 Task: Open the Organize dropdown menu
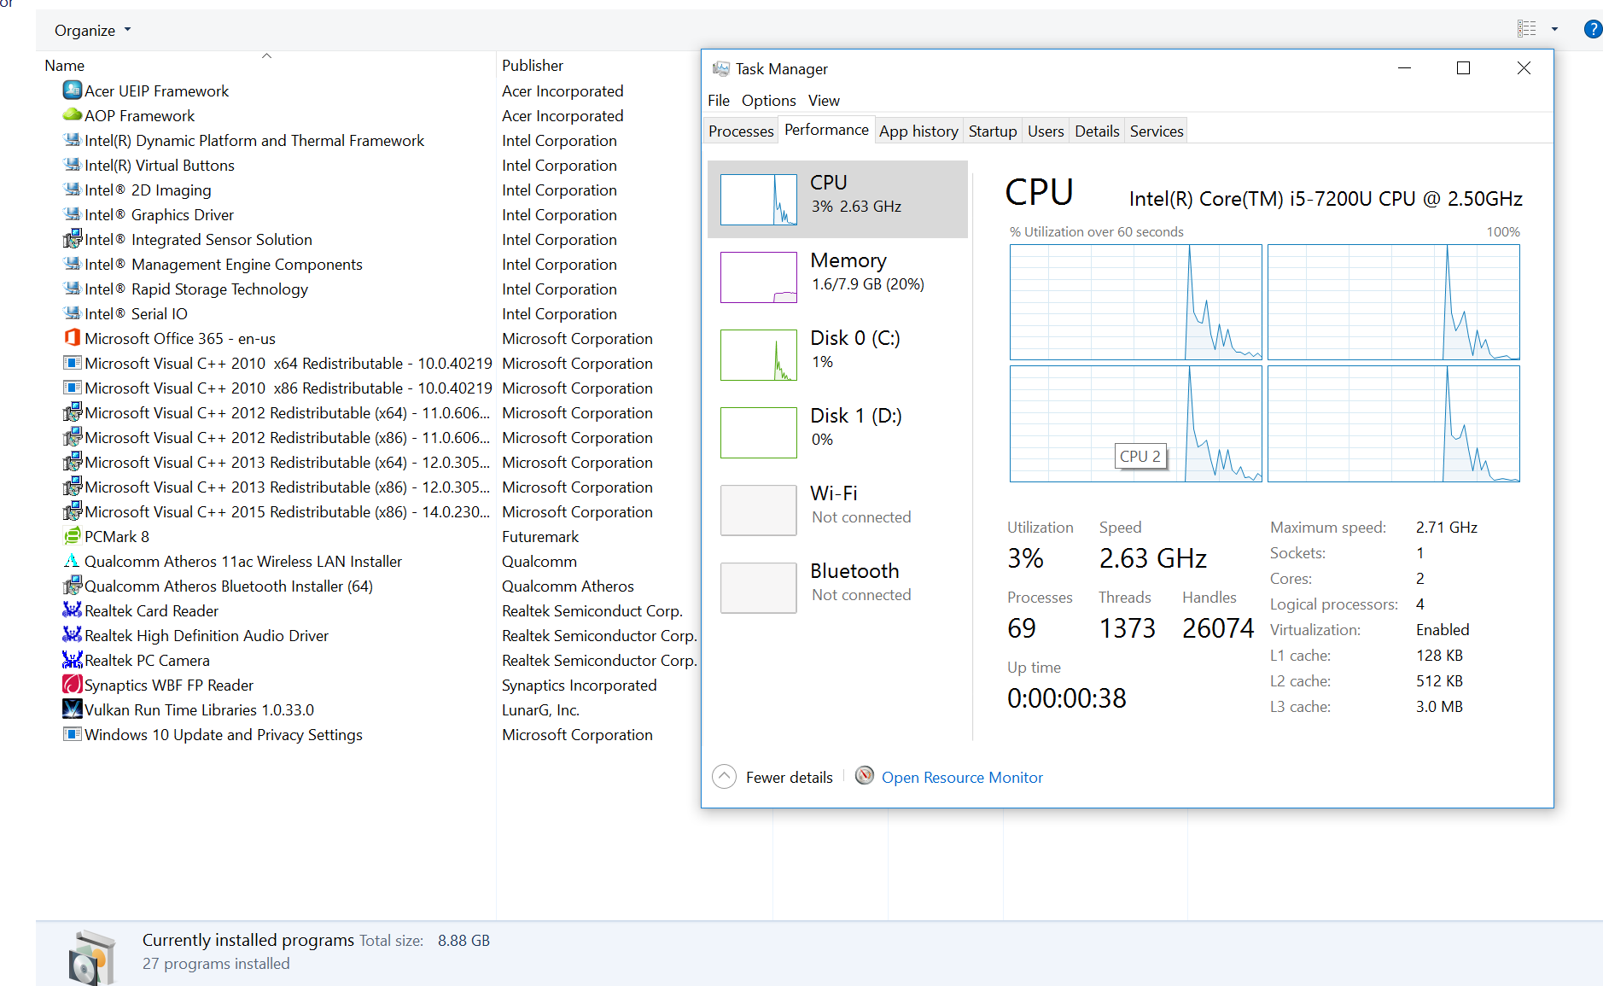(x=93, y=30)
